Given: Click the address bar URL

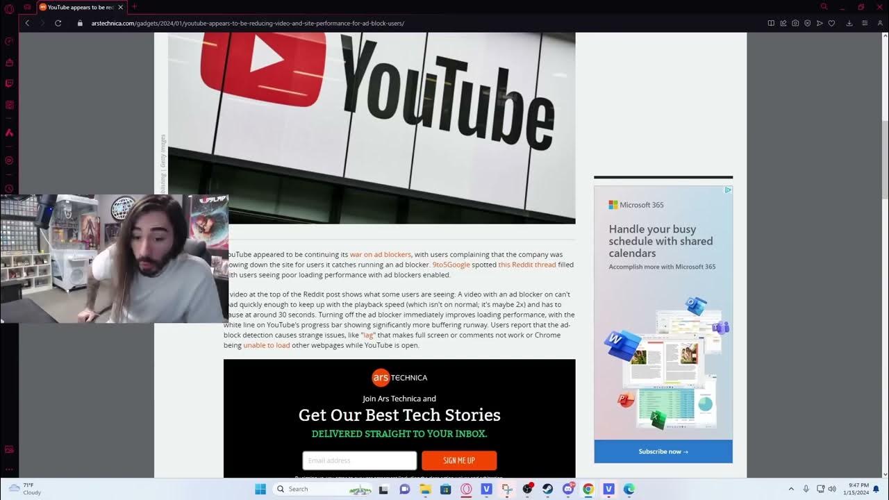Looking at the screenshot, I should [248, 23].
